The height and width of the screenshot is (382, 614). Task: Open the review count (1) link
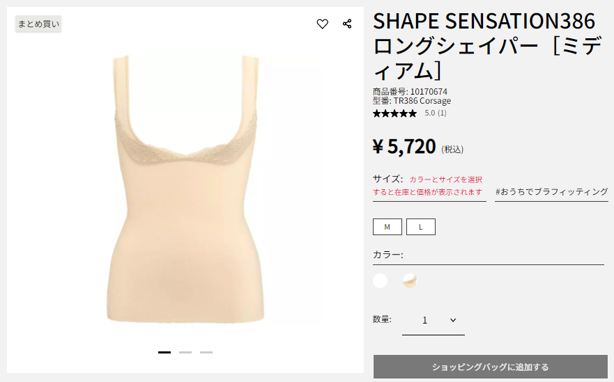(442, 113)
